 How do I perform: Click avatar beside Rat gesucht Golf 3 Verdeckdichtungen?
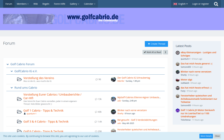point(113,122)
